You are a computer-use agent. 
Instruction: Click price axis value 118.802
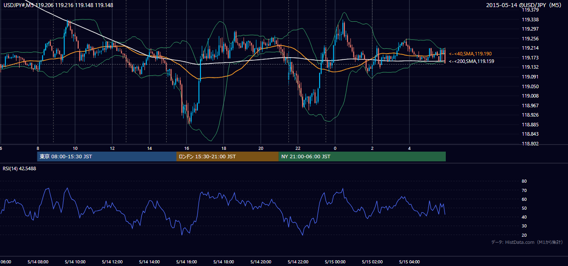(530, 144)
